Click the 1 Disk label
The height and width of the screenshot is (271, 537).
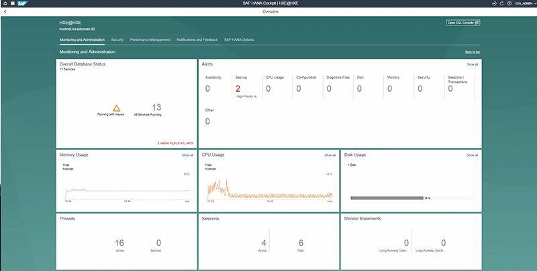[352, 165]
